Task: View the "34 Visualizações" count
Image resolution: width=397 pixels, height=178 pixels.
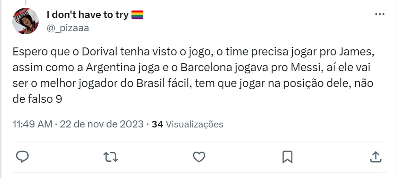Action: point(187,124)
